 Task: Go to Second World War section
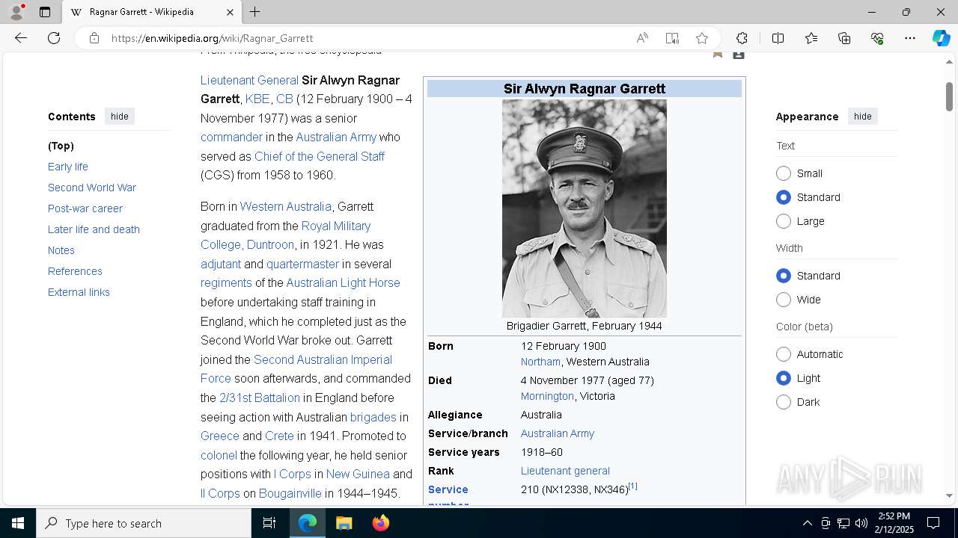[92, 188]
